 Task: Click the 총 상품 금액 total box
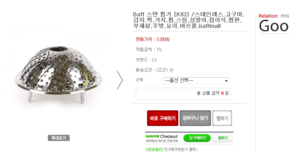click(x=183, y=93)
